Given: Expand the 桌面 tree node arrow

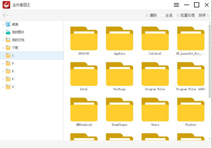Looking at the screenshot, I should (3, 24).
